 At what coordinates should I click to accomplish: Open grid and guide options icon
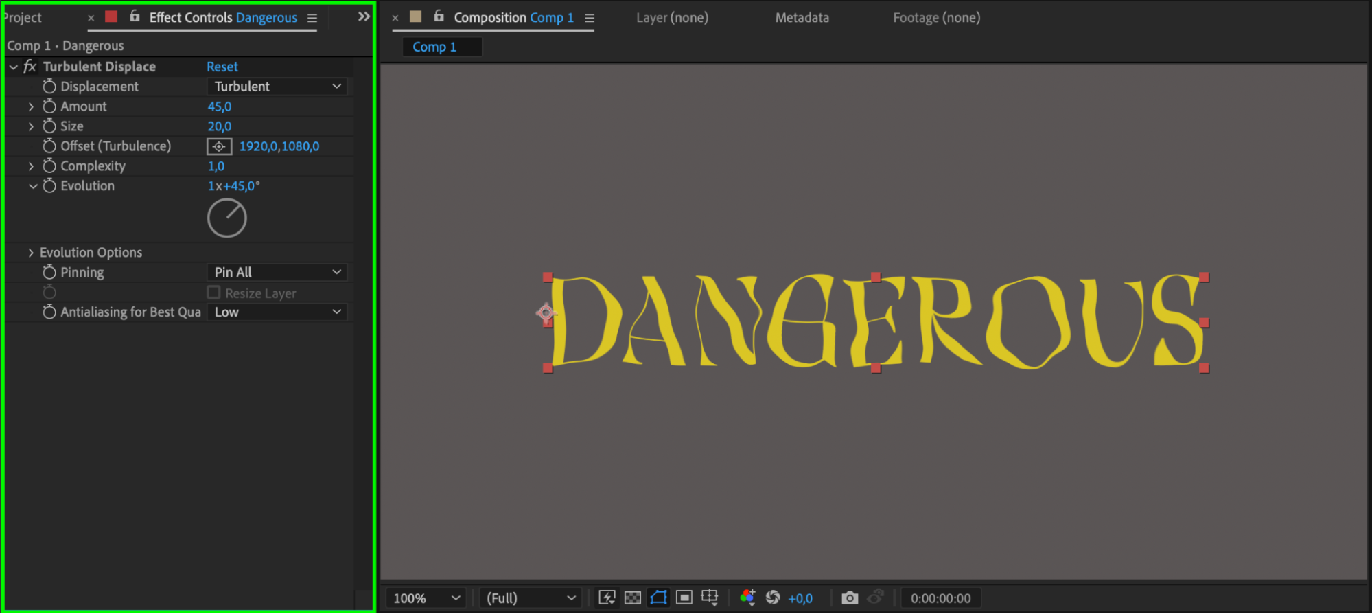coord(710,598)
